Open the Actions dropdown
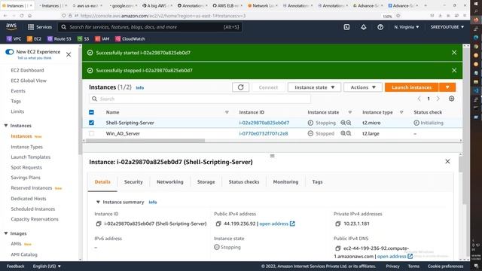This screenshot has width=482, height=271. pyautogui.click(x=363, y=87)
